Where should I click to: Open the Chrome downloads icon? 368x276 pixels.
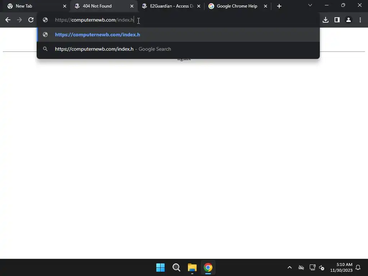(x=326, y=20)
